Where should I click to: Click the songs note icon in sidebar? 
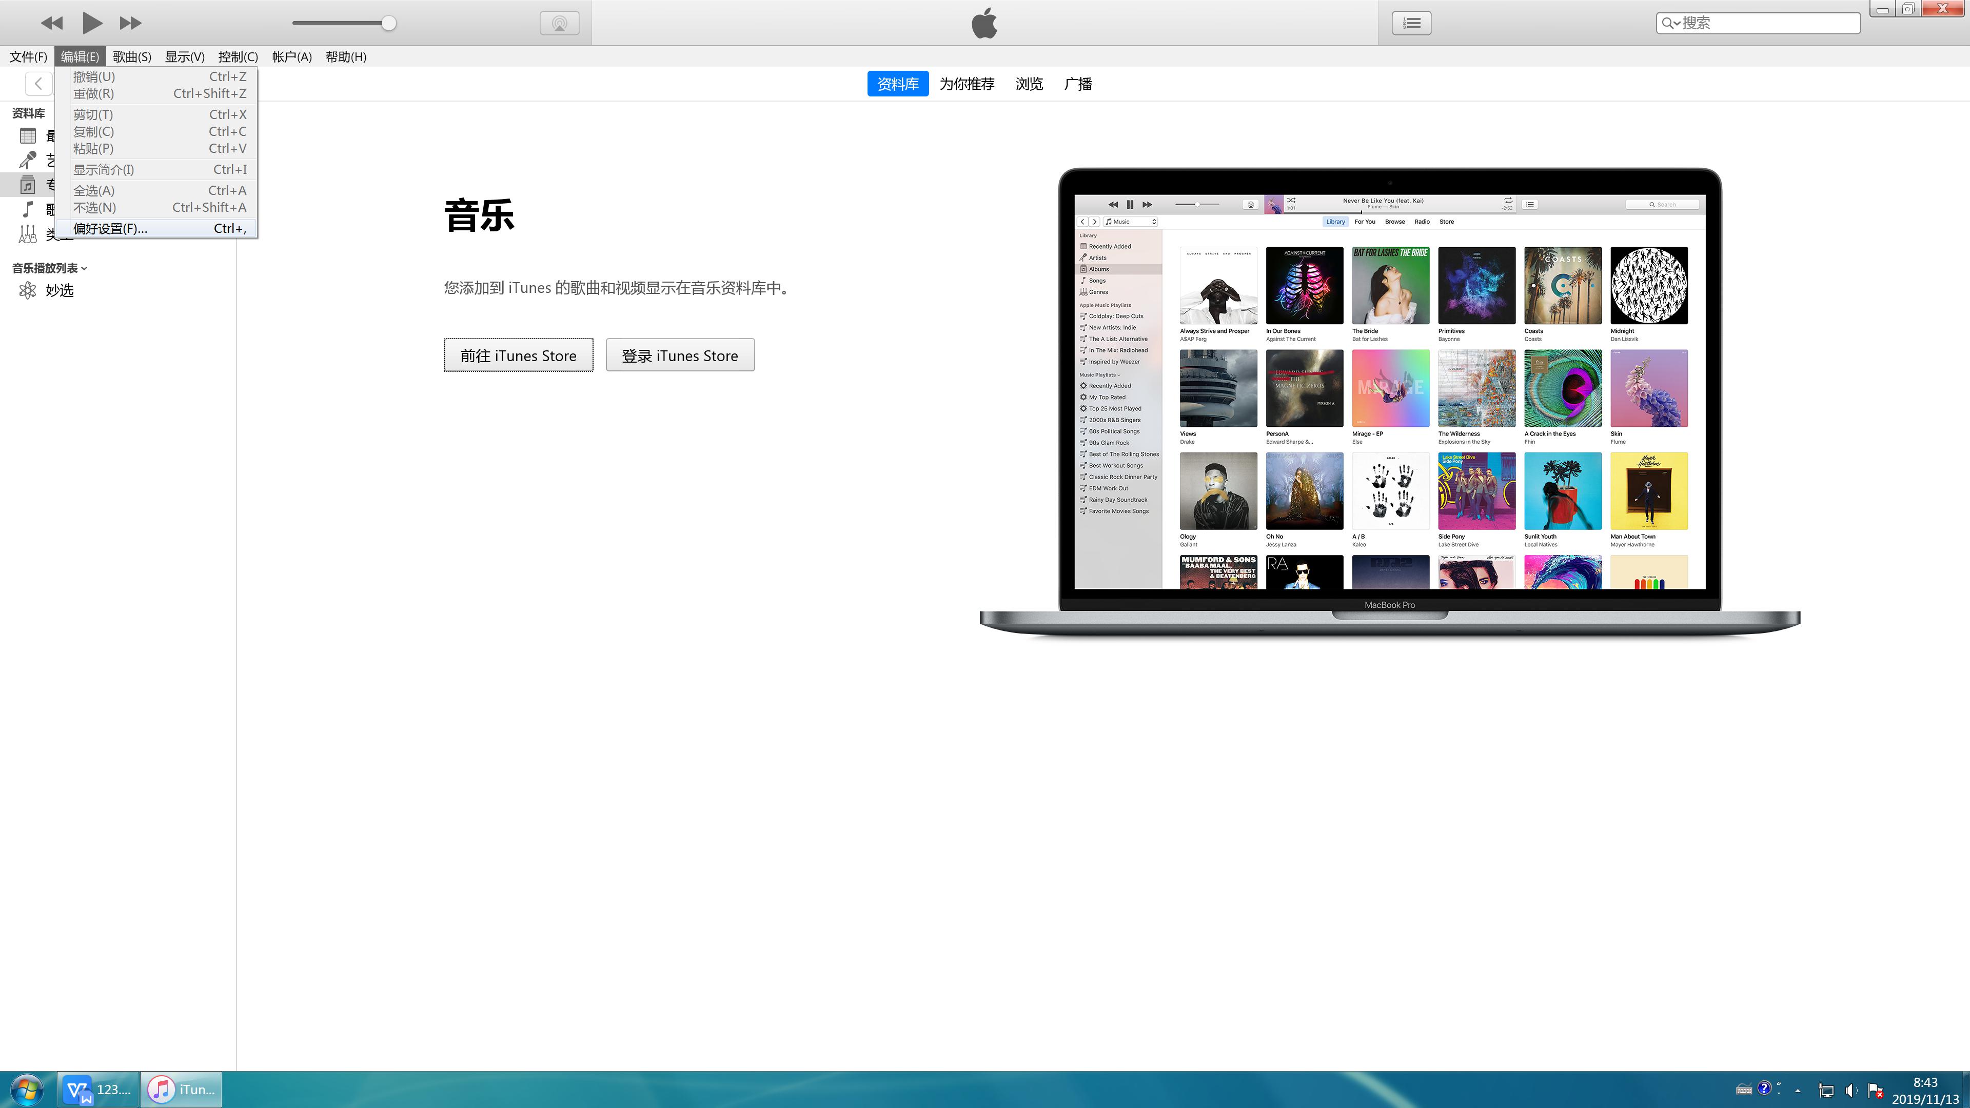[x=28, y=209]
